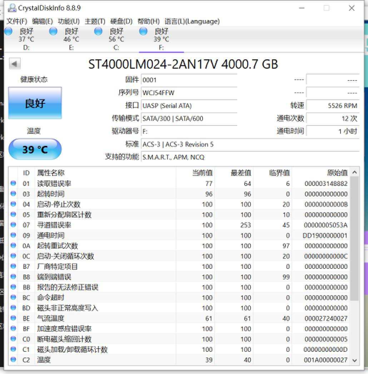The width and height of the screenshot is (368, 374).
Task: Select the serial number field showing WCJ54FFW
Action: (189, 93)
